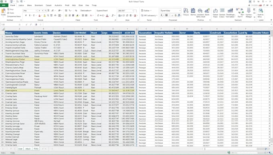The height and width of the screenshot is (155, 273).
Task: Click the 'Masay' table header cell
Action: (19, 33)
